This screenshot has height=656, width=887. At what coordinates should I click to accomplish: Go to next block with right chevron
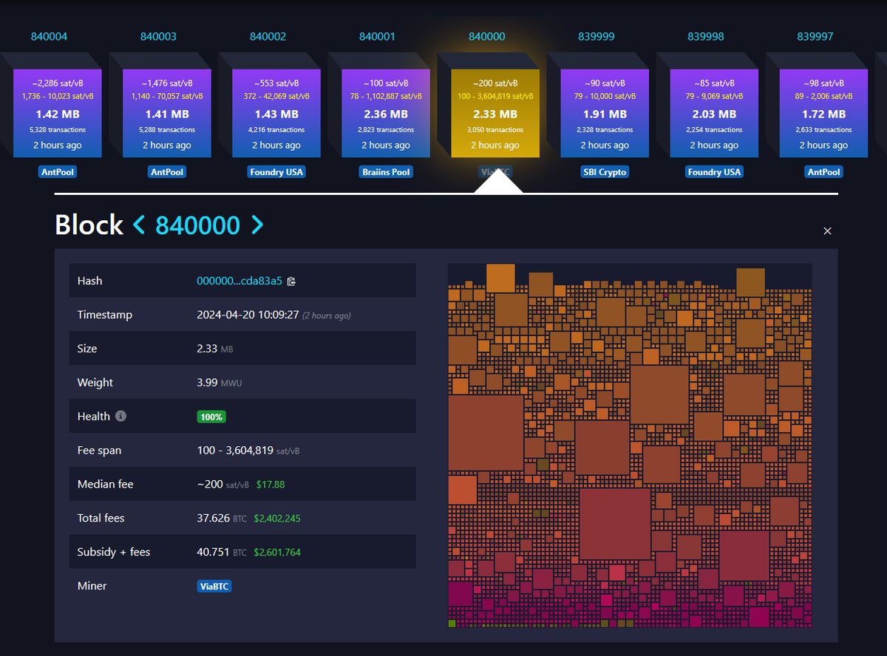pos(256,225)
